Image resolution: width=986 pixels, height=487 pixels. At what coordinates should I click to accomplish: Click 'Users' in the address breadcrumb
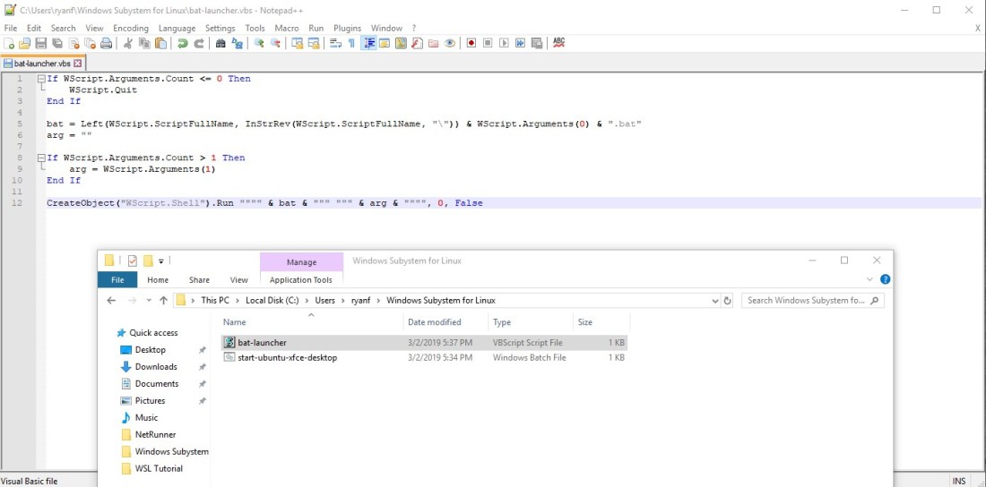click(x=325, y=301)
